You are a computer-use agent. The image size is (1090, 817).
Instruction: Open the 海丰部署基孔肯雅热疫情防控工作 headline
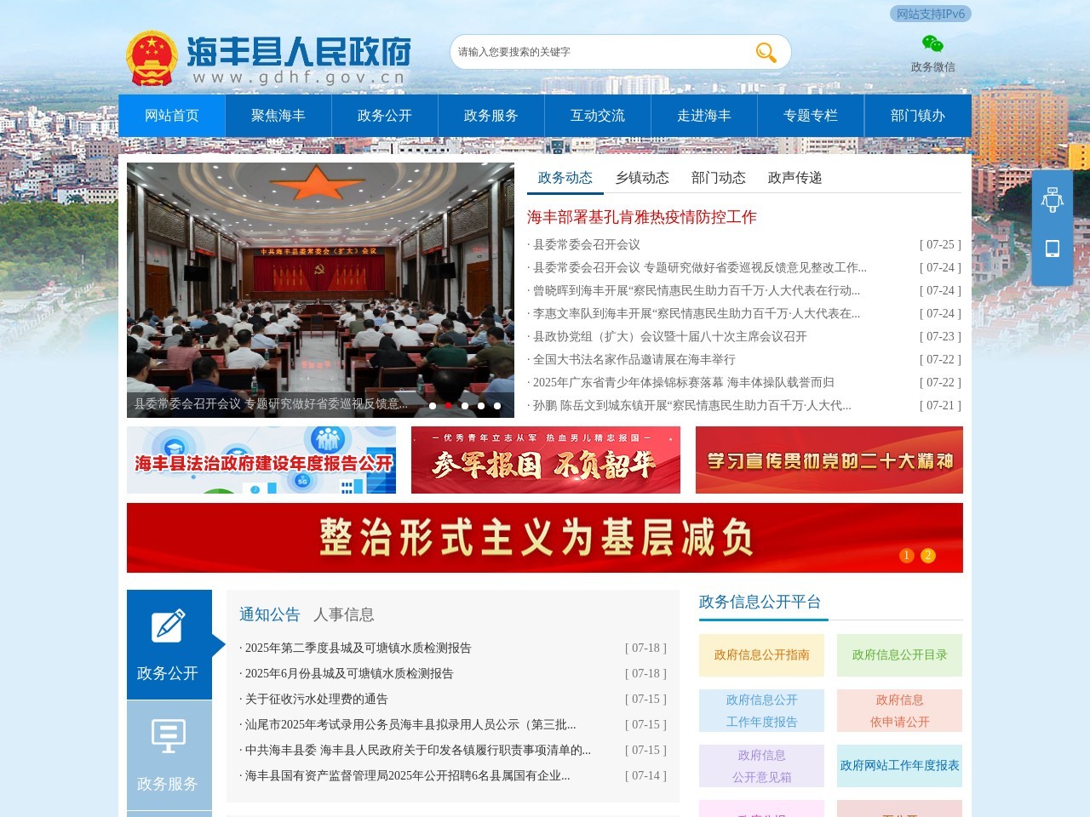click(x=644, y=217)
